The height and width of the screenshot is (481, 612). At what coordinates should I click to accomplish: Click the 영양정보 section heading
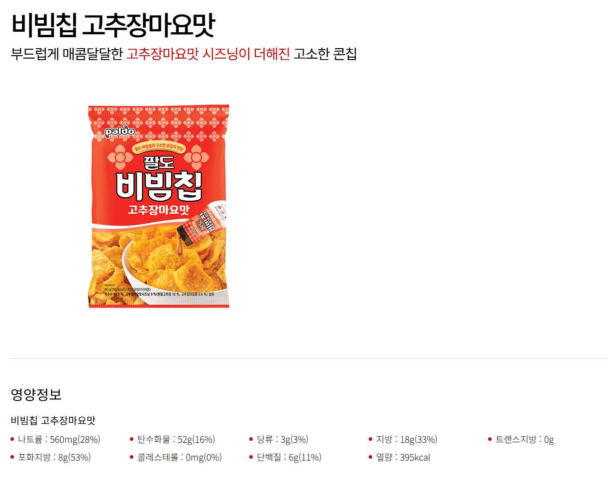(x=36, y=395)
